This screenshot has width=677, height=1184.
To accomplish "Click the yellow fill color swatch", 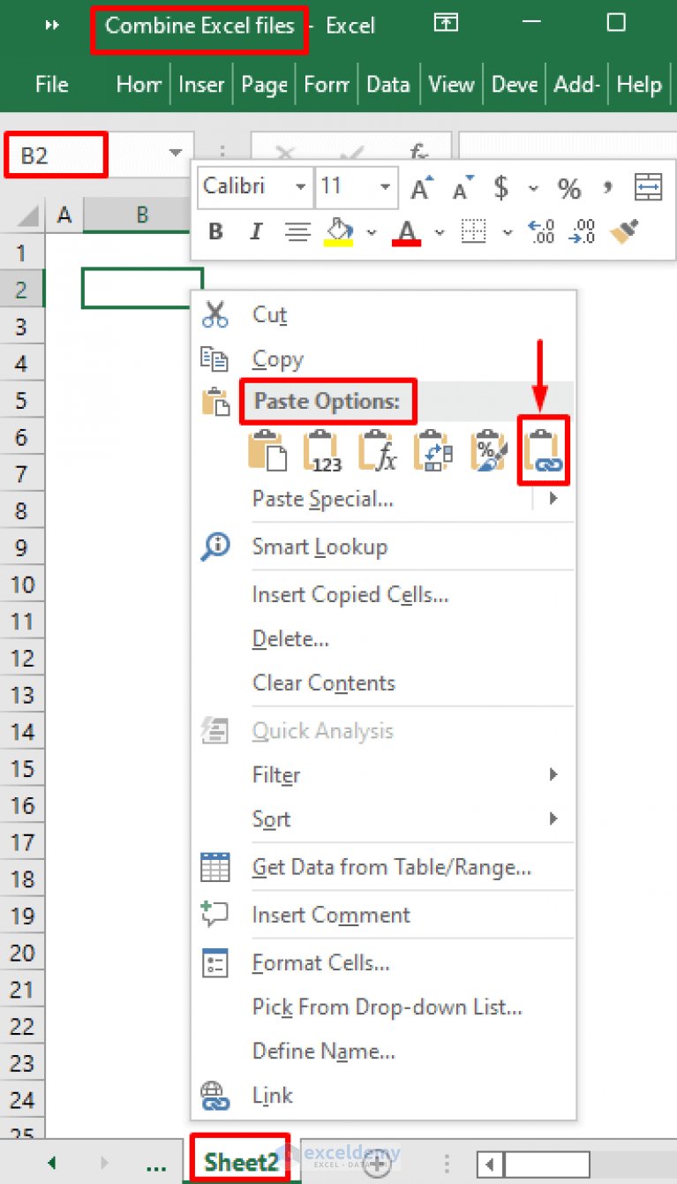I will point(338,241).
